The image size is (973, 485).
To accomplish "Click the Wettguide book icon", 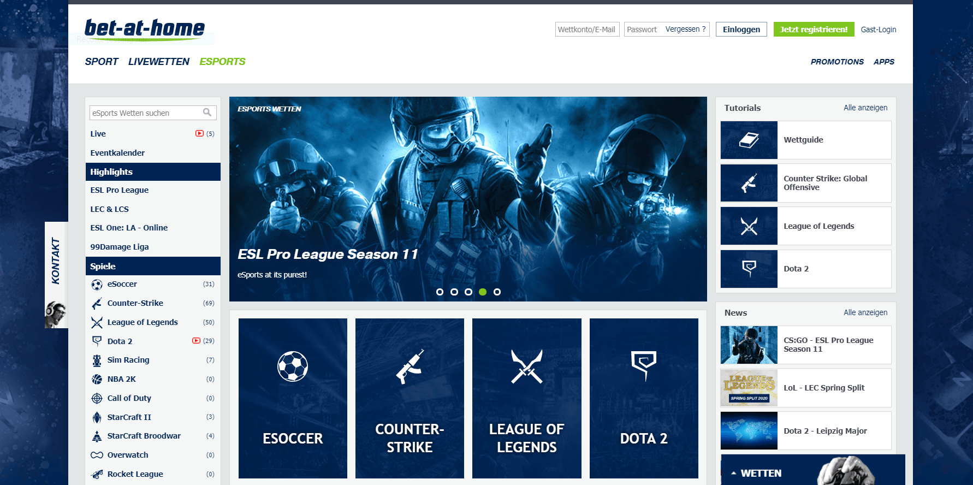I will (749, 140).
